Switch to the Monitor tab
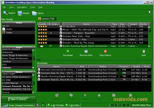Screen dimensions: 154x108 click(x=24, y=13)
